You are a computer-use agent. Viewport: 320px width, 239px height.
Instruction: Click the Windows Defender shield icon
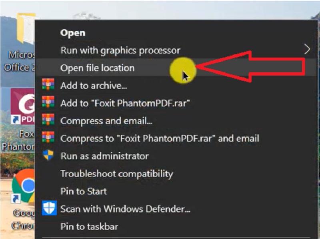click(49, 208)
